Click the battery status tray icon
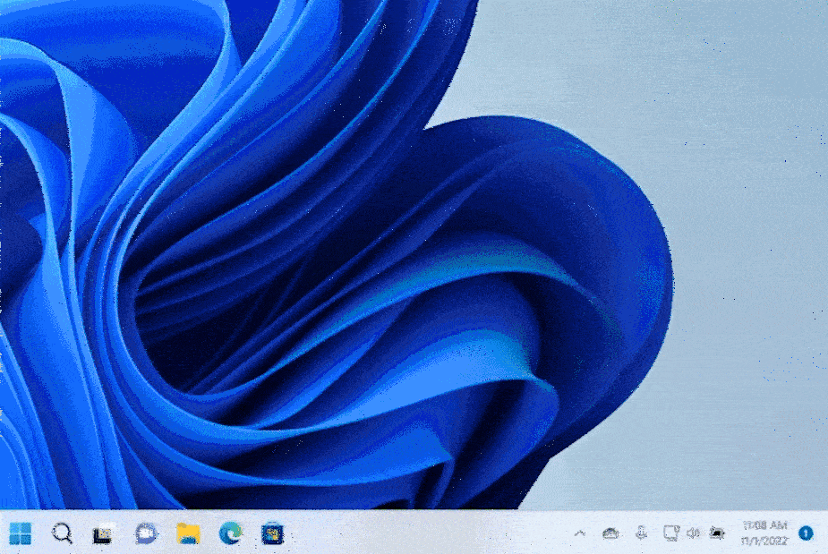The height and width of the screenshot is (554, 828). pyautogui.click(x=717, y=533)
